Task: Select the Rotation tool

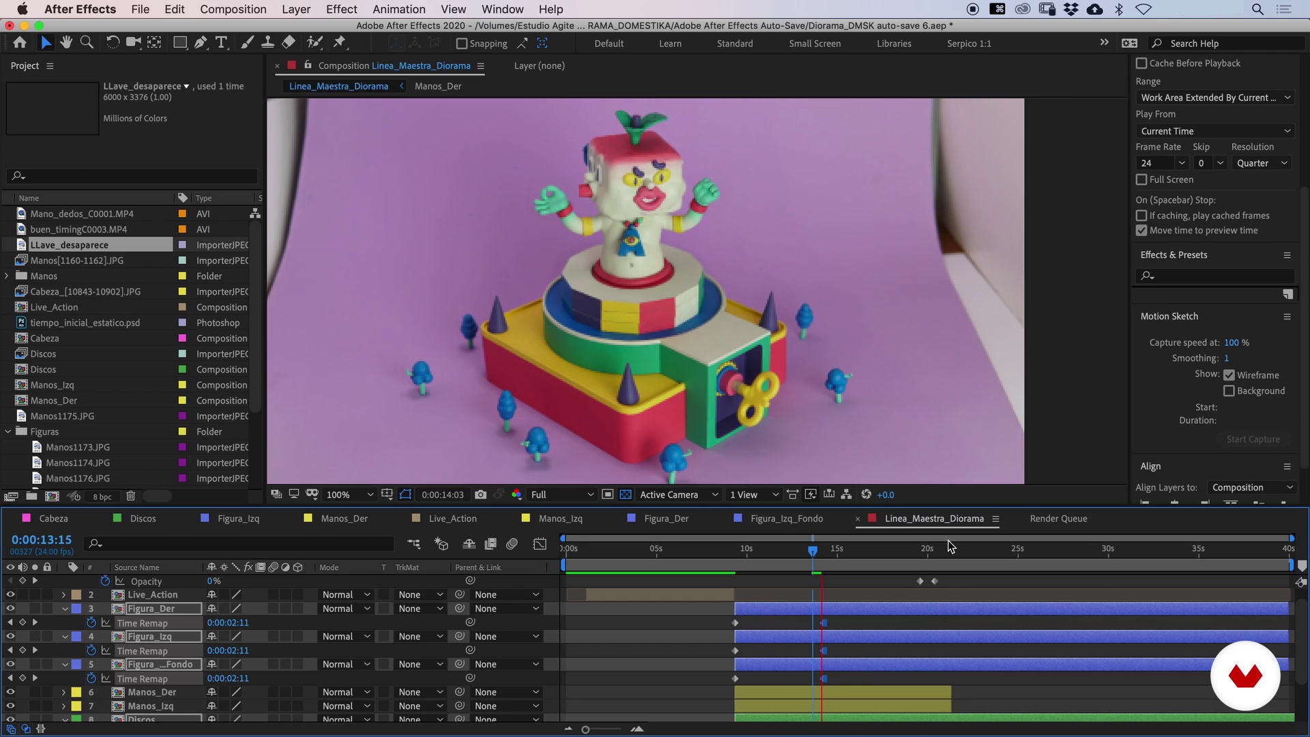Action: [x=113, y=42]
